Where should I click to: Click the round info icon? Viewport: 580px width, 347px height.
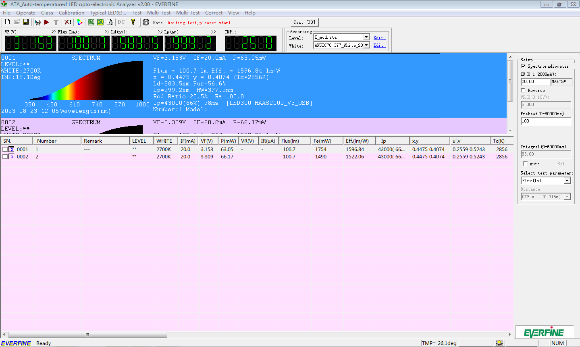point(146,22)
